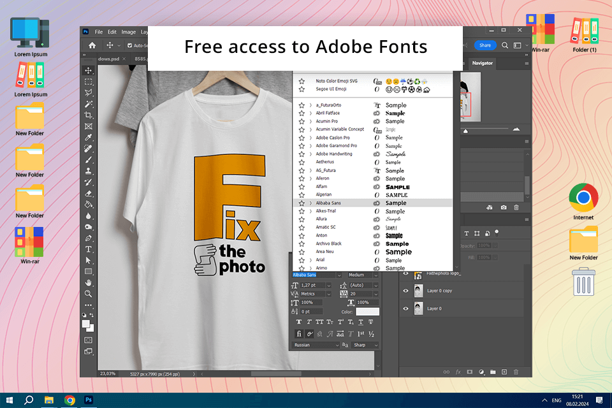Toggle Faux Bold text style

[298, 322]
